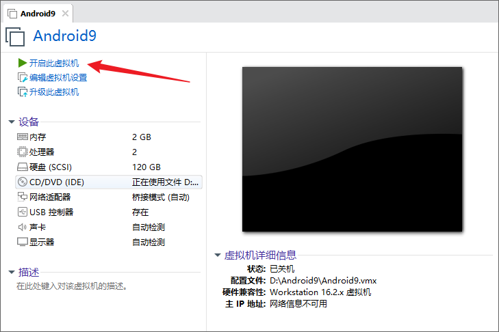Click the USB controller icon
Screen dimensions: 499x332
(23, 212)
